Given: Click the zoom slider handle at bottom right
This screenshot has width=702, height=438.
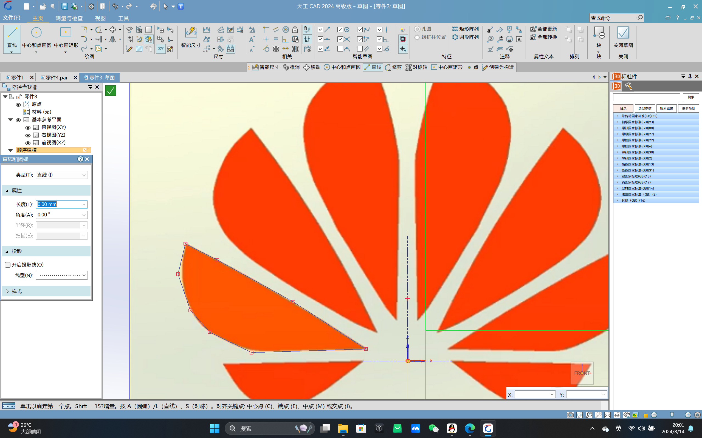Looking at the screenshot, I should (672, 415).
